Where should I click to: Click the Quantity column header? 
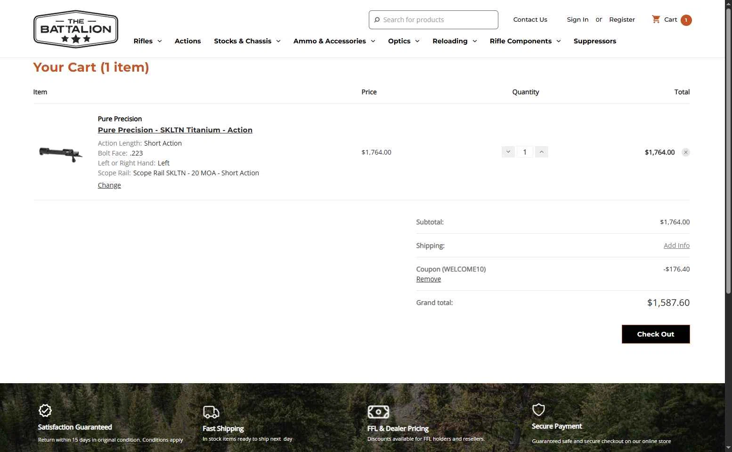pos(526,92)
